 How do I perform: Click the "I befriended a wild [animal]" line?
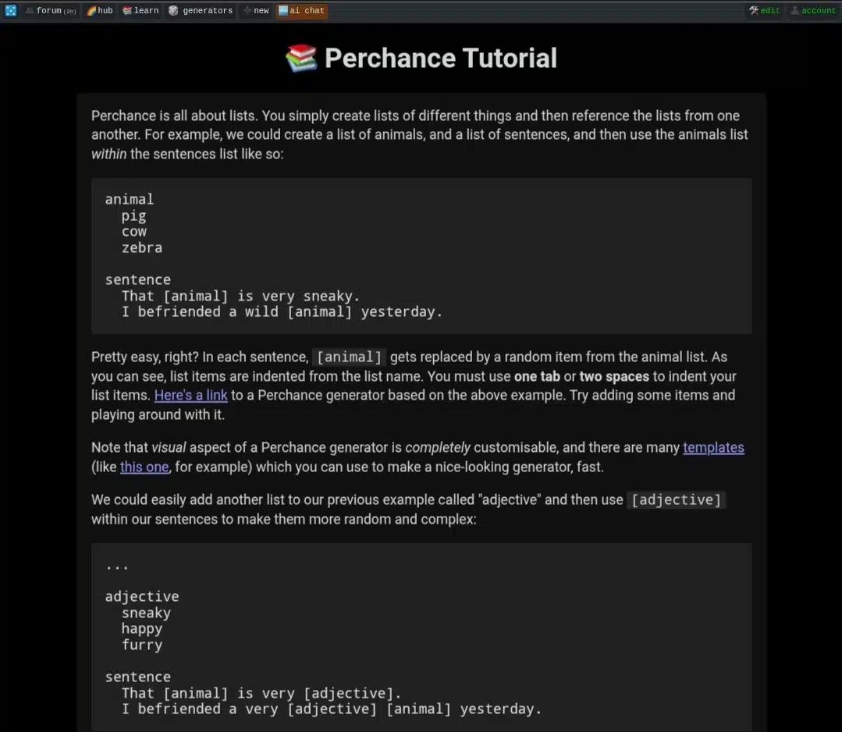282,312
